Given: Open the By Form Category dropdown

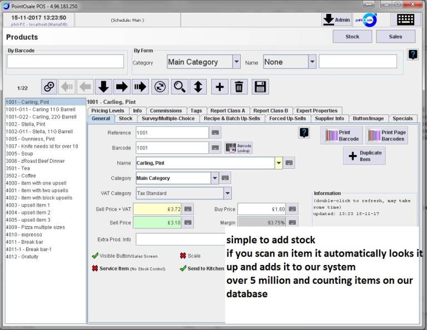Looking at the screenshot, I should point(236,62).
